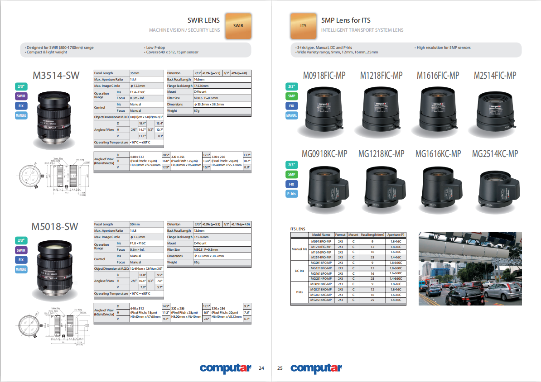Select the purple SWIR badge beside M3514-SW

click(21, 96)
